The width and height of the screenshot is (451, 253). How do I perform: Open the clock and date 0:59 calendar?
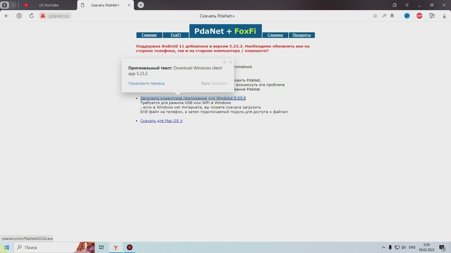point(427,247)
